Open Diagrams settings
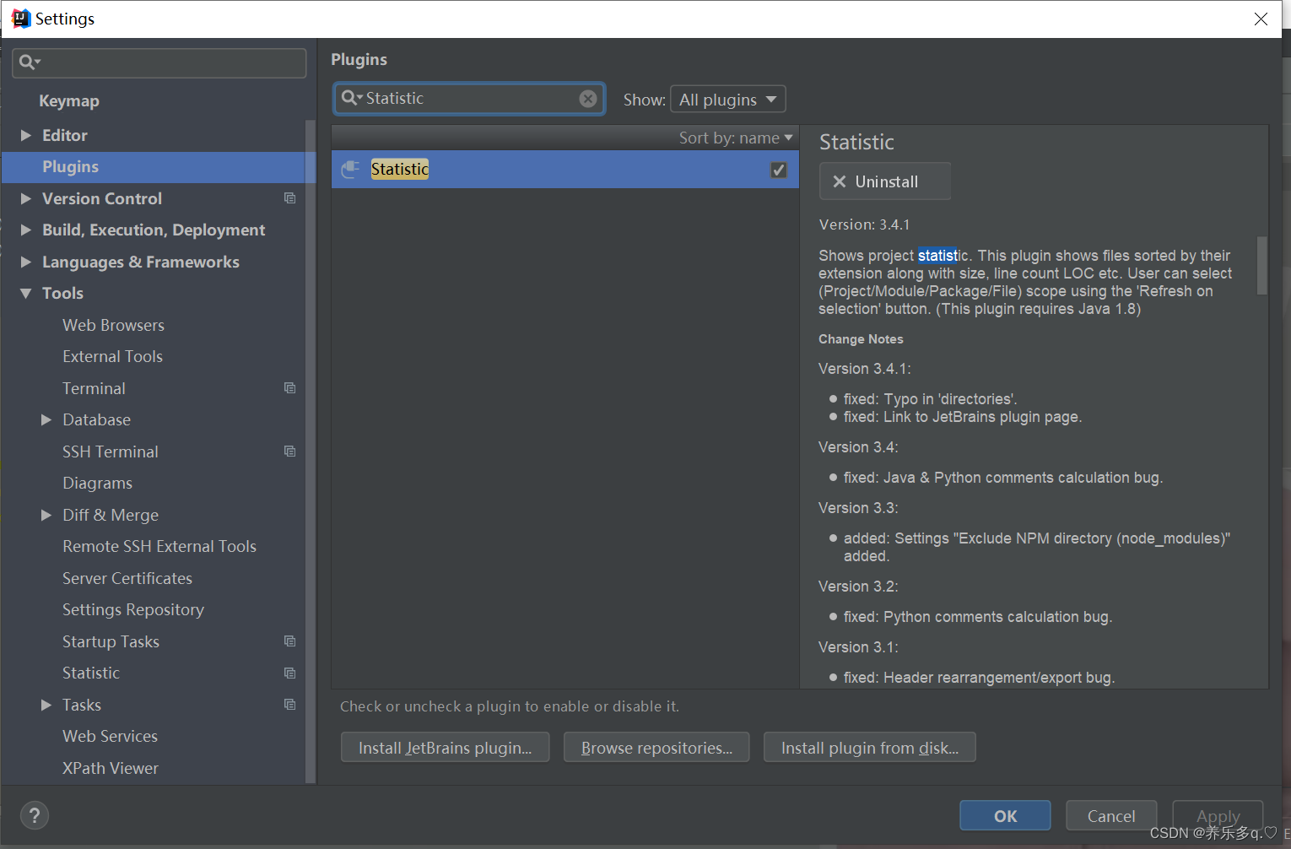Image resolution: width=1291 pixels, height=849 pixels. 97,483
